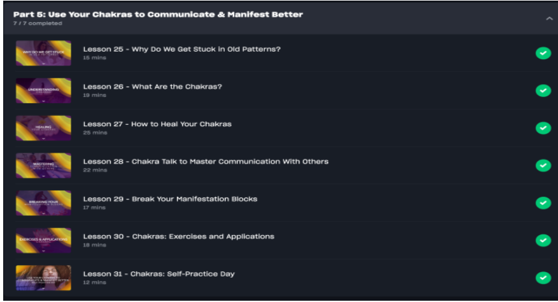Click green check icon for Lesson 28
Screen dimensions: 558x302
[x=543, y=166]
